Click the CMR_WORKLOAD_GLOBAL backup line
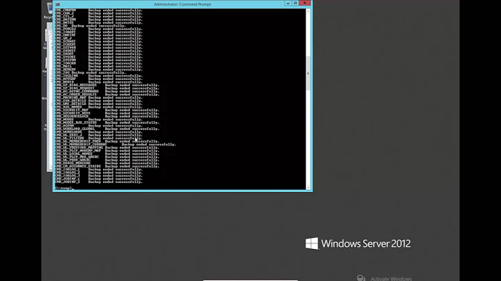 (x=107, y=129)
